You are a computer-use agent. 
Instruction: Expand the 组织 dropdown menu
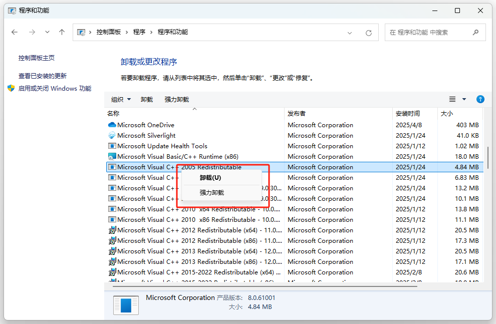(121, 100)
